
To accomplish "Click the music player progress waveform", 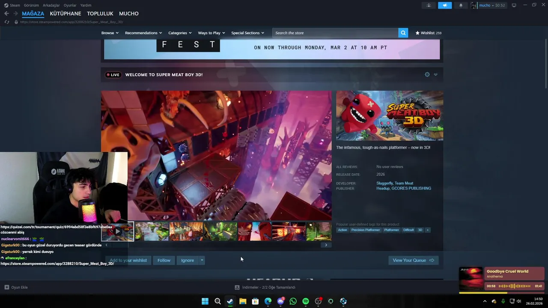I will pyautogui.click(x=515, y=286).
